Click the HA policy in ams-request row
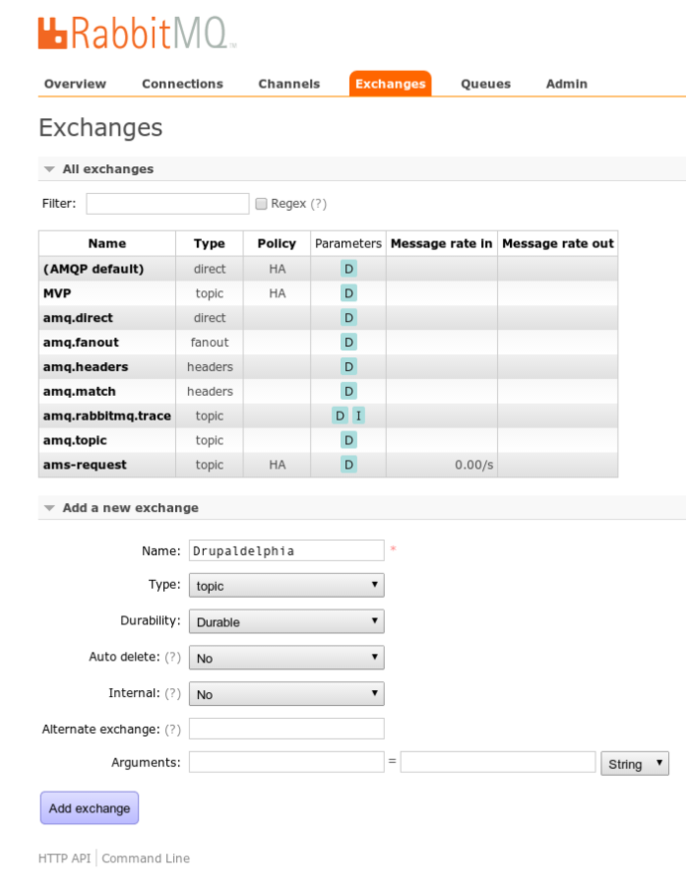The image size is (686, 895). (x=277, y=464)
